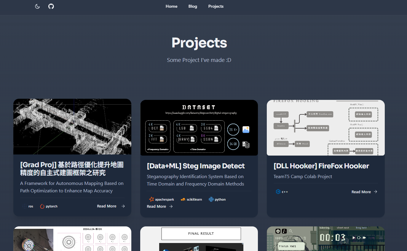The height and width of the screenshot is (251, 407).
Task: Click the Projects page heading
Action: tap(199, 43)
